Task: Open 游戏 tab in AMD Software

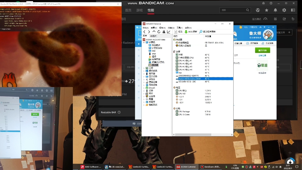Action: pyautogui.click(x=139, y=10)
